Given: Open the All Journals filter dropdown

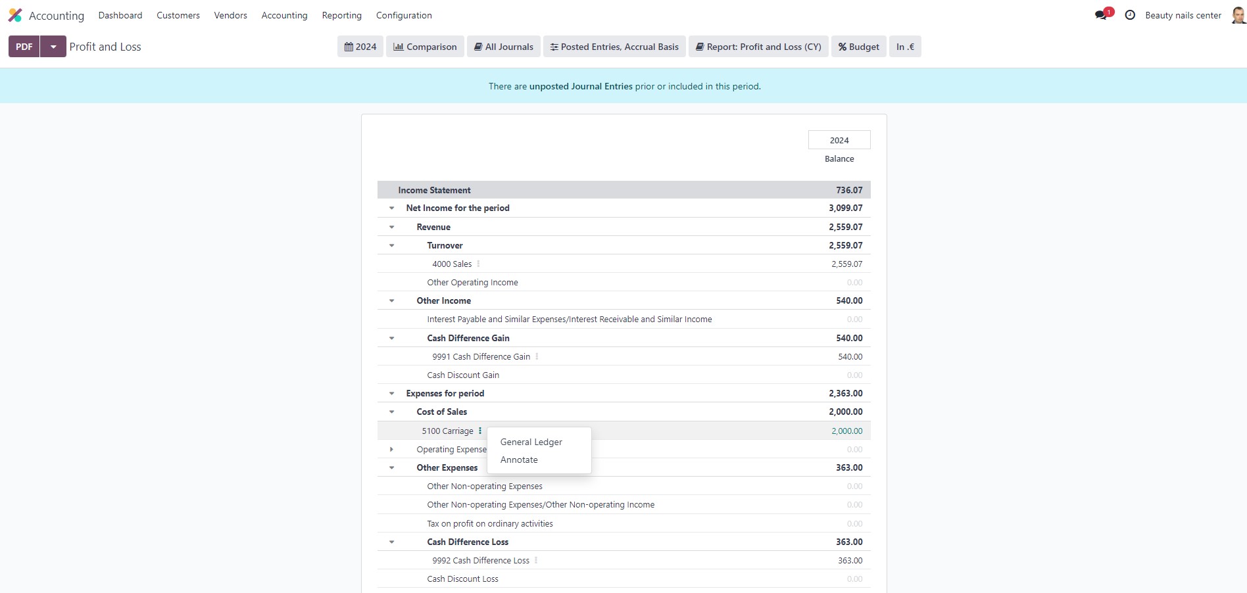Looking at the screenshot, I should (x=504, y=47).
